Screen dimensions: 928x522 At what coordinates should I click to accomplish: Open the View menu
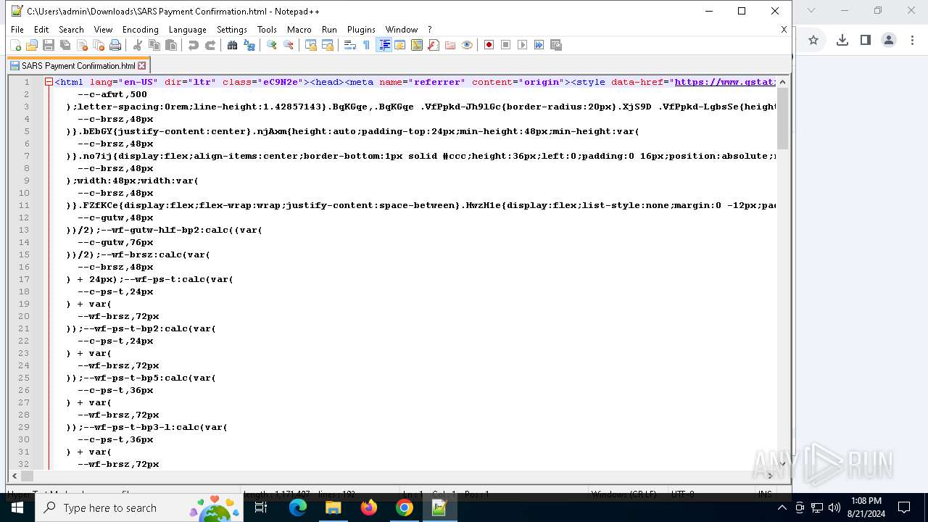(x=103, y=30)
